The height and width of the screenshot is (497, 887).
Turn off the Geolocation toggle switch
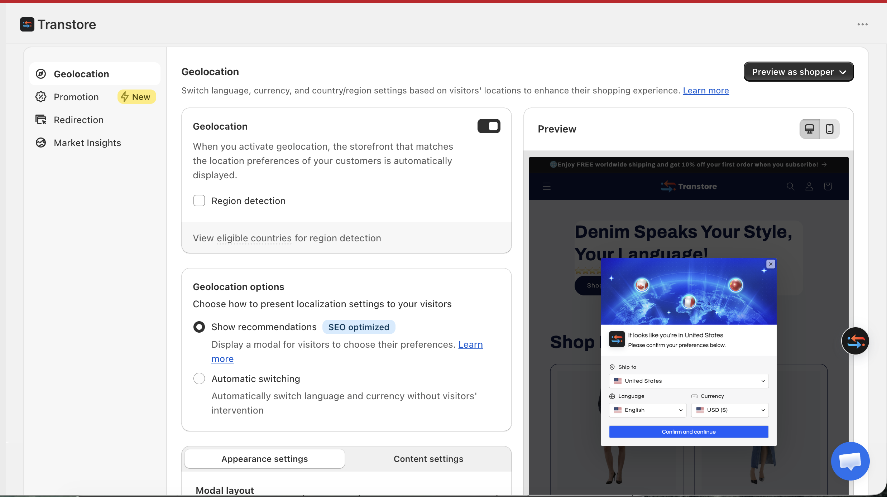tap(489, 126)
